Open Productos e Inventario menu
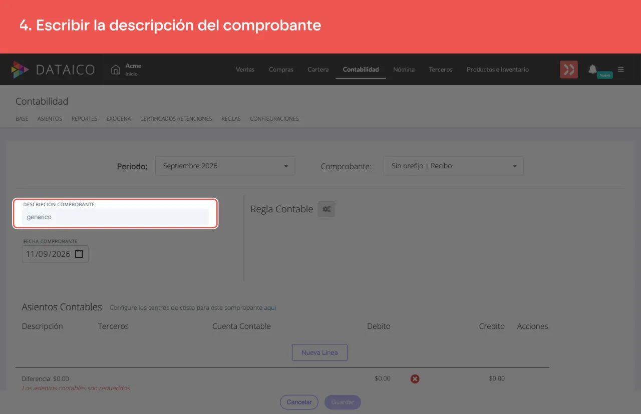This screenshot has width=641, height=414. click(498, 70)
